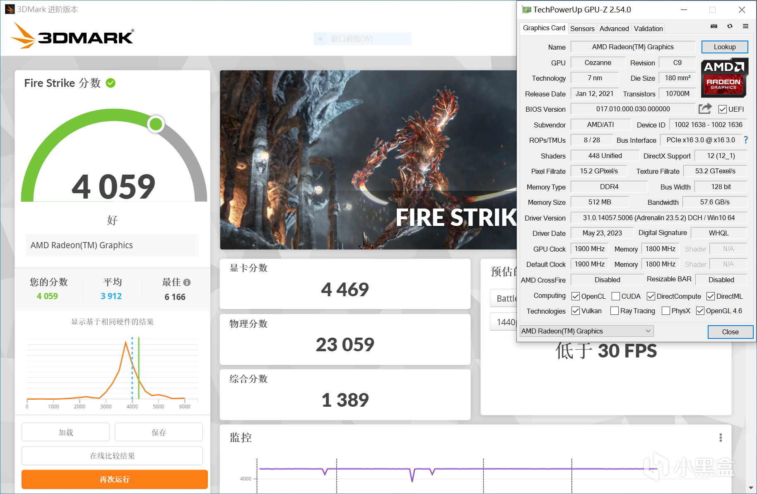Toggle the CUDA checkbox
The height and width of the screenshot is (494, 757).
point(616,296)
